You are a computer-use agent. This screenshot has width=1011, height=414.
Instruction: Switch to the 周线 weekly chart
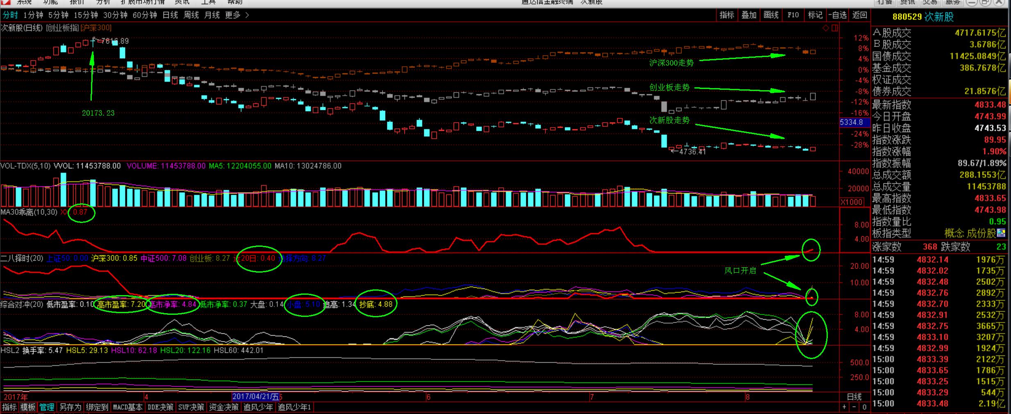[x=191, y=15]
